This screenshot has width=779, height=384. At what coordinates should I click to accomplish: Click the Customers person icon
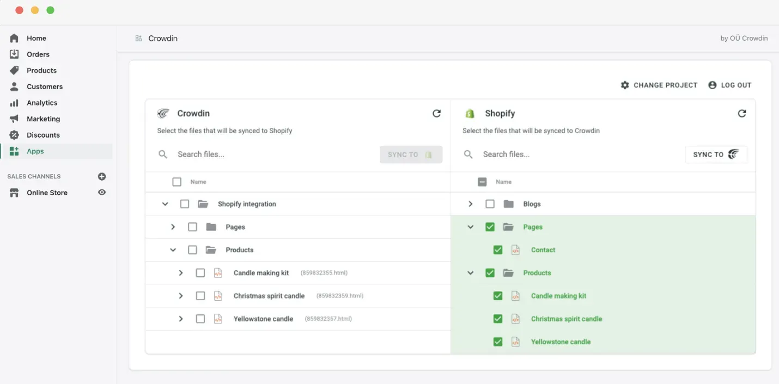[x=14, y=86]
